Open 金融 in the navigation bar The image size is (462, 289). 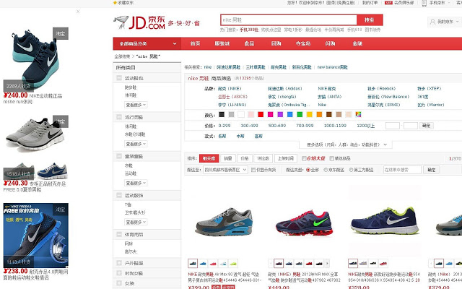357,43
